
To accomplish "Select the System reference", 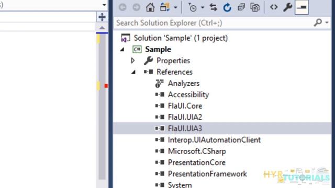I will coord(180,184).
